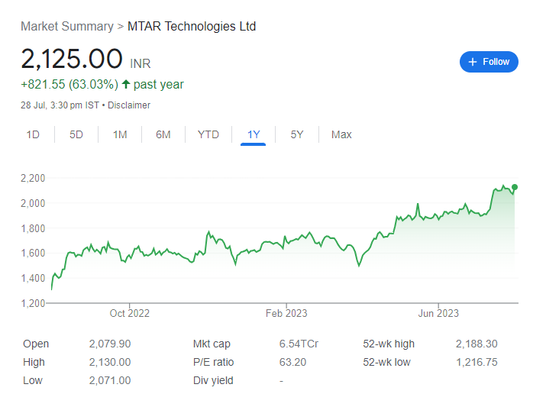View the 5Y price history tab

297,134
